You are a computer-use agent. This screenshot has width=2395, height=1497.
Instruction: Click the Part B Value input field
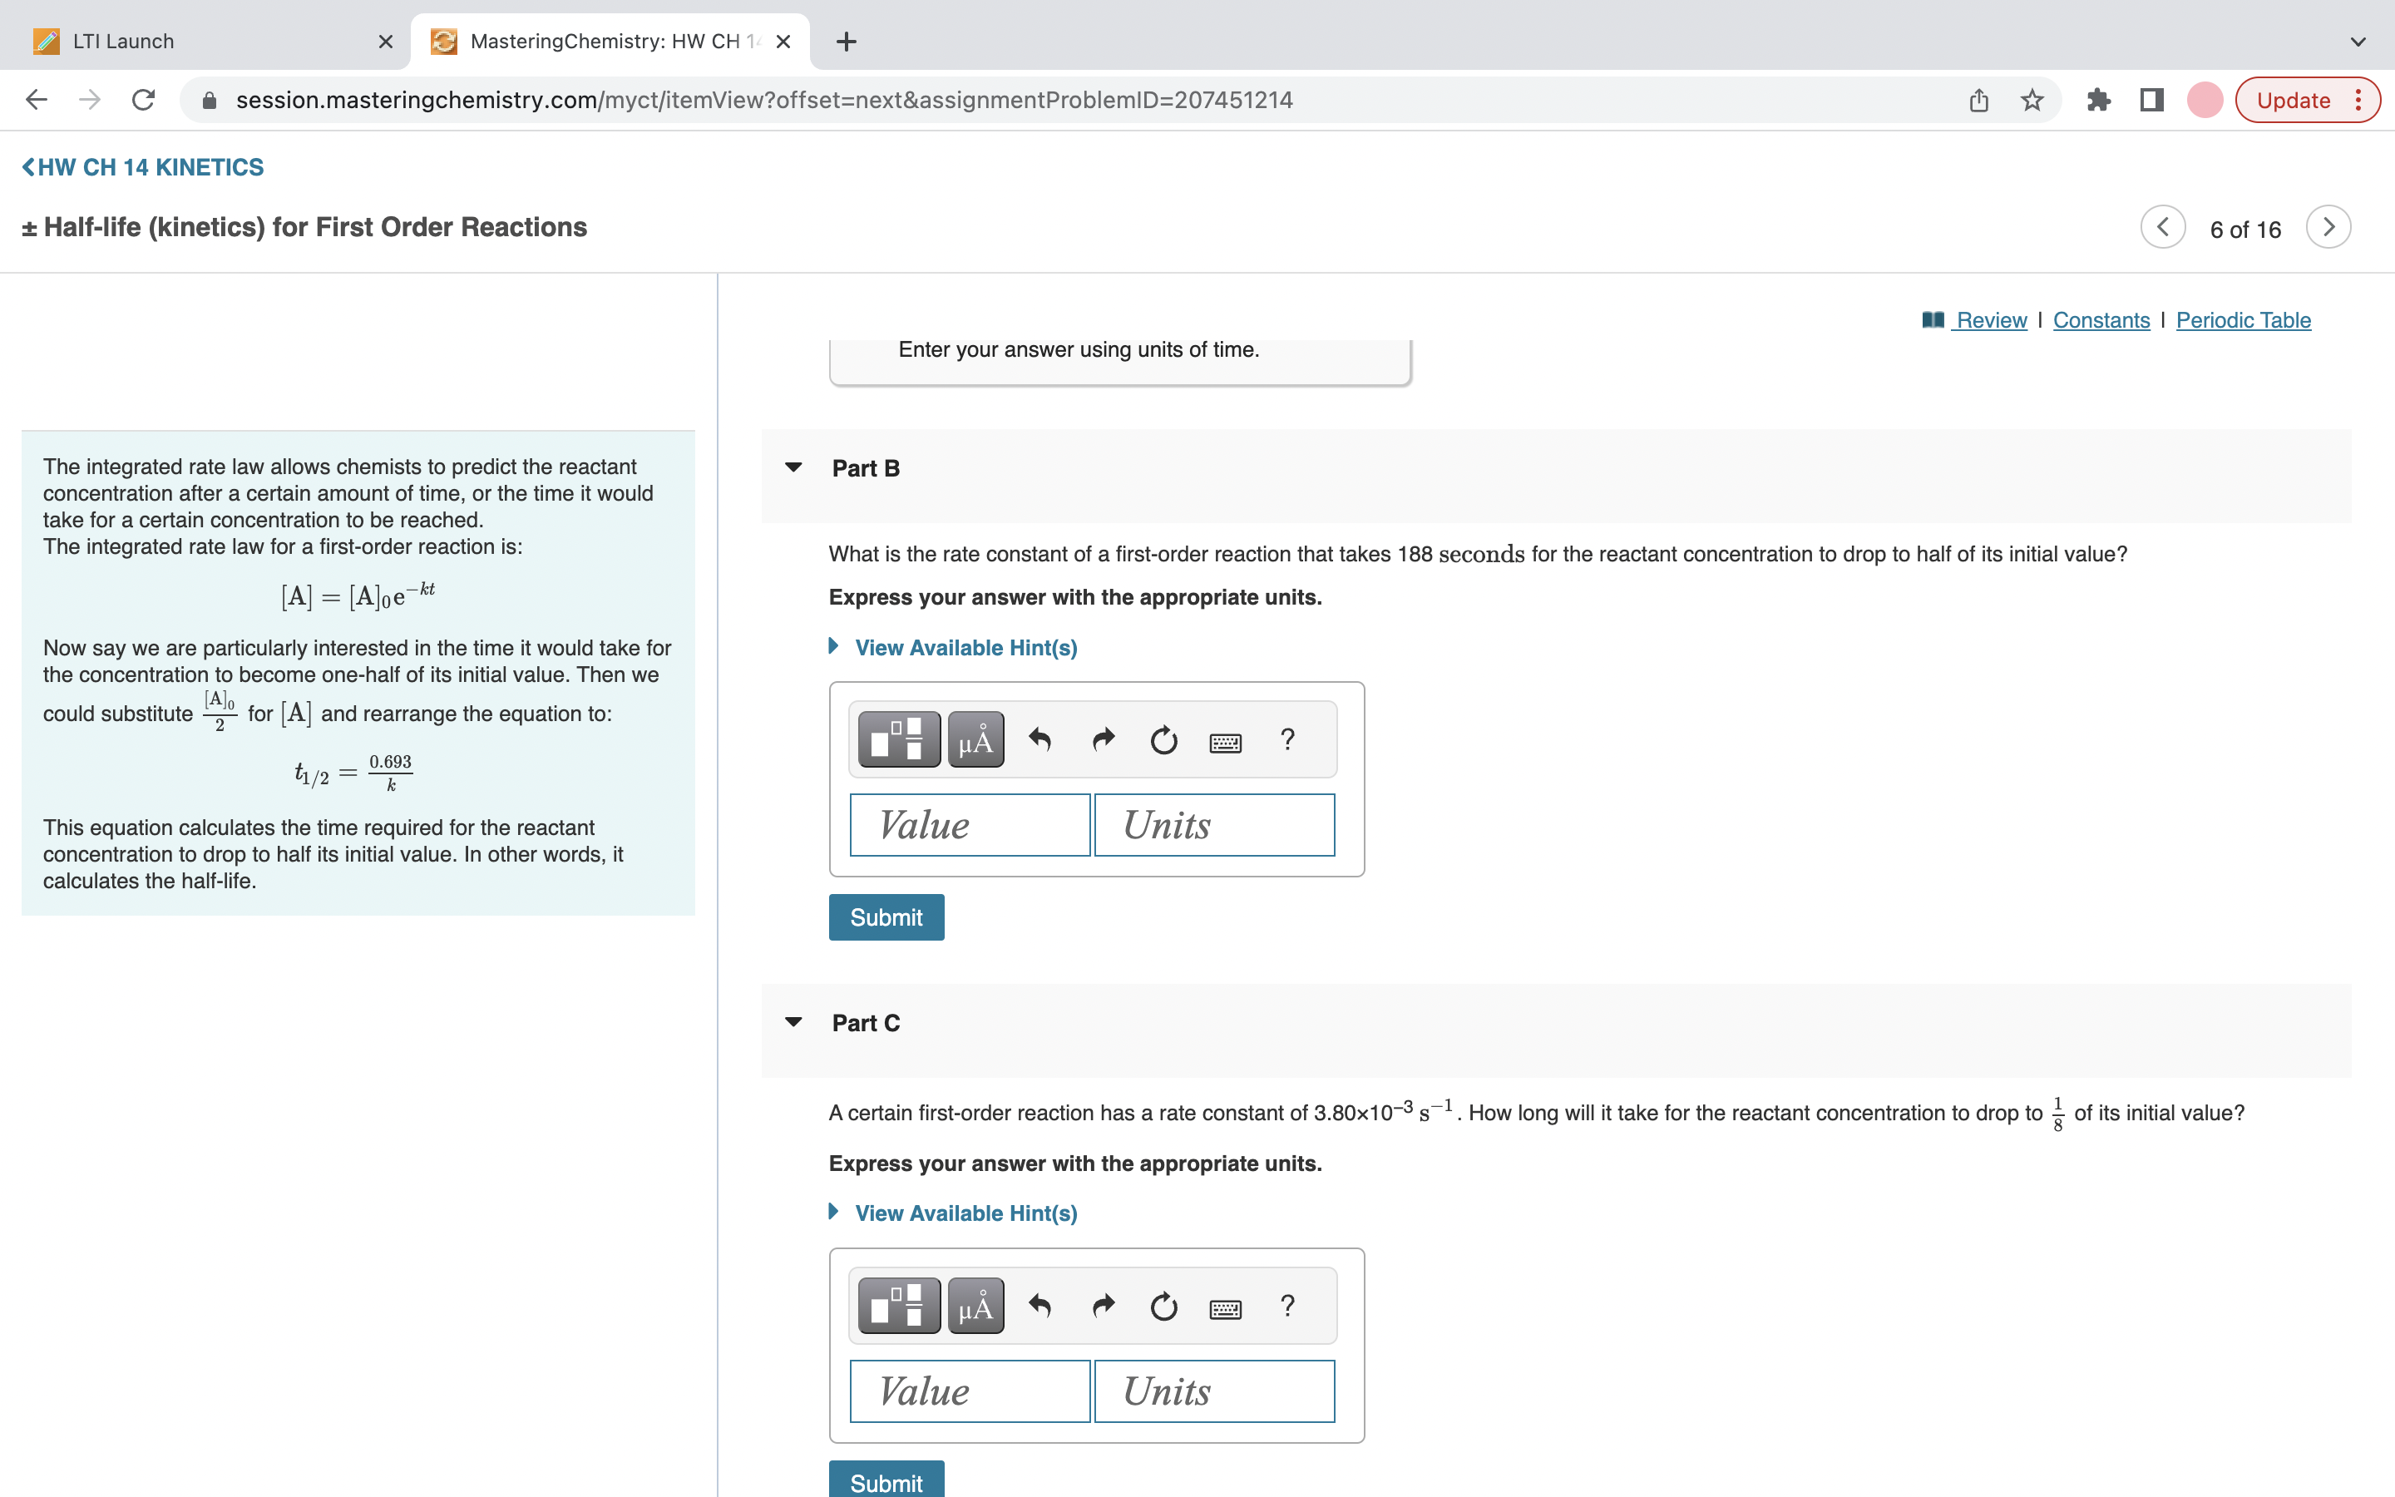(x=970, y=825)
